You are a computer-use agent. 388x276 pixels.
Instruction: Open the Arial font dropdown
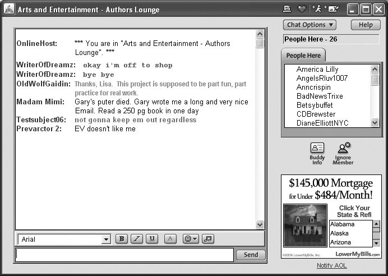pos(106,240)
